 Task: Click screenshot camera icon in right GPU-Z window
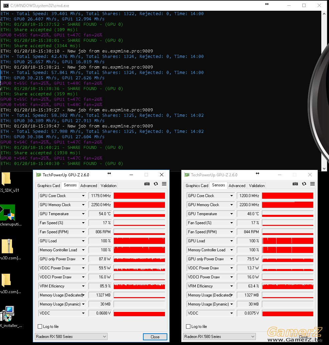pos(295,184)
